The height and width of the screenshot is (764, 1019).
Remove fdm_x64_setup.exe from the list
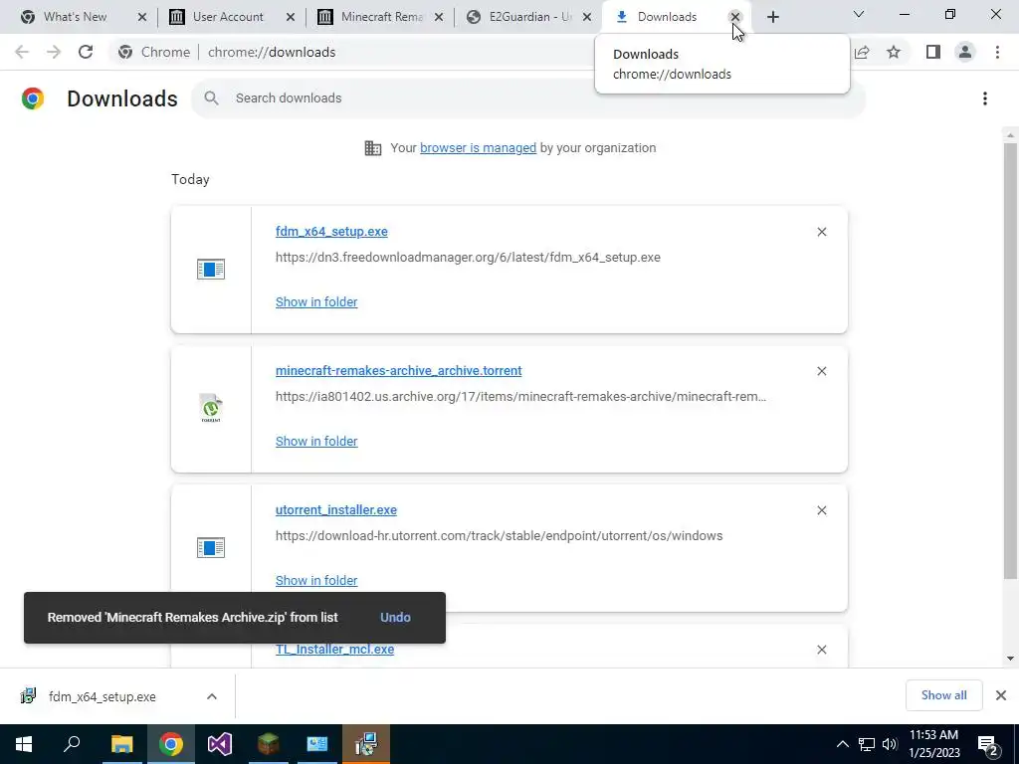point(821,232)
